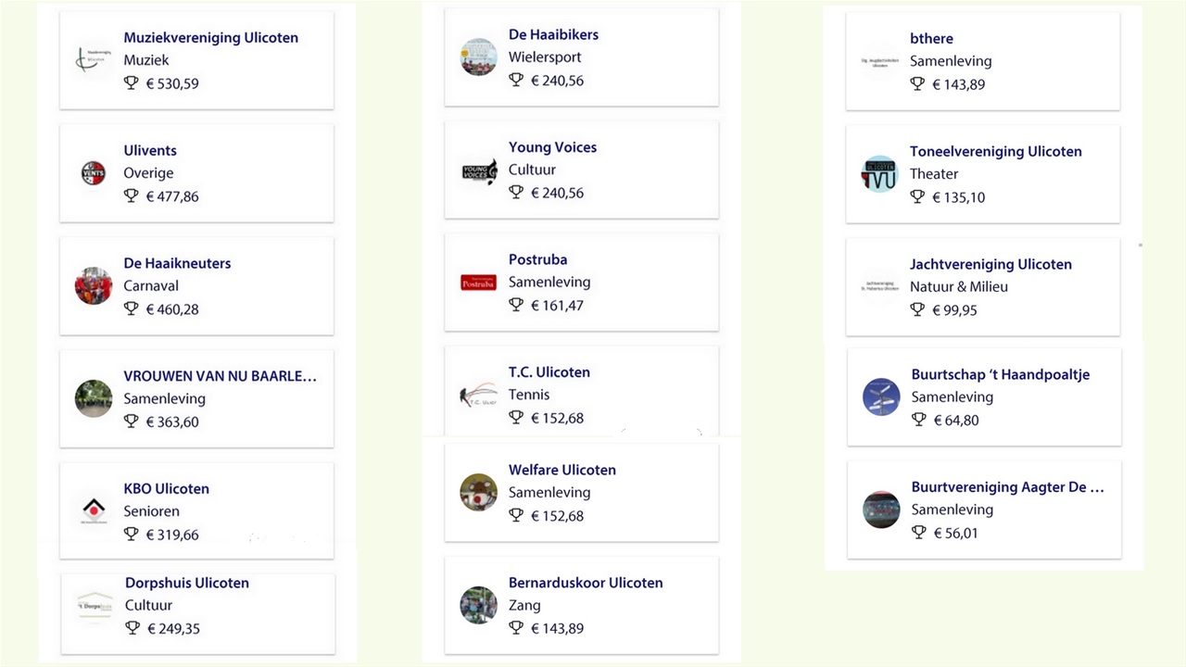The width and height of the screenshot is (1186, 667).
Task: Open Dorpshuis Ulicoten title link
Action: (x=187, y=583)
